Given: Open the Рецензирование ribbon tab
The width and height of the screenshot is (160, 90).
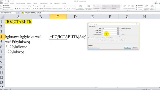Looking at the screenshot, I should (x=43, y=3).
